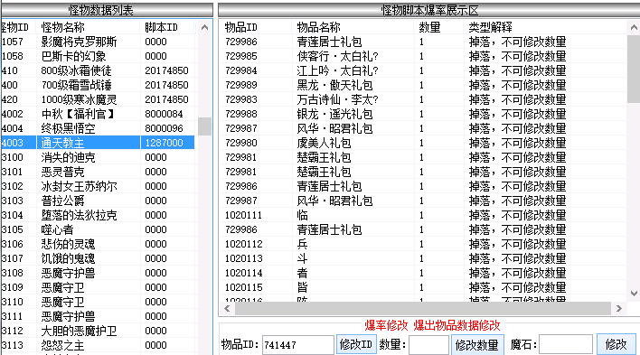Image resolution: width=640 pixels, height=355 pixels.
Task: Select monster row 堕落的法狄拉克
Action: point(98,215)
